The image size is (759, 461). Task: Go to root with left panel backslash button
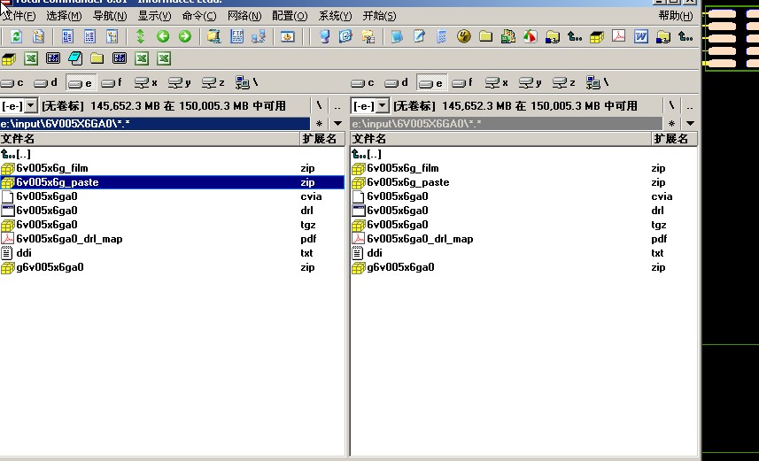pyautogui.click(x=319, y=105)
